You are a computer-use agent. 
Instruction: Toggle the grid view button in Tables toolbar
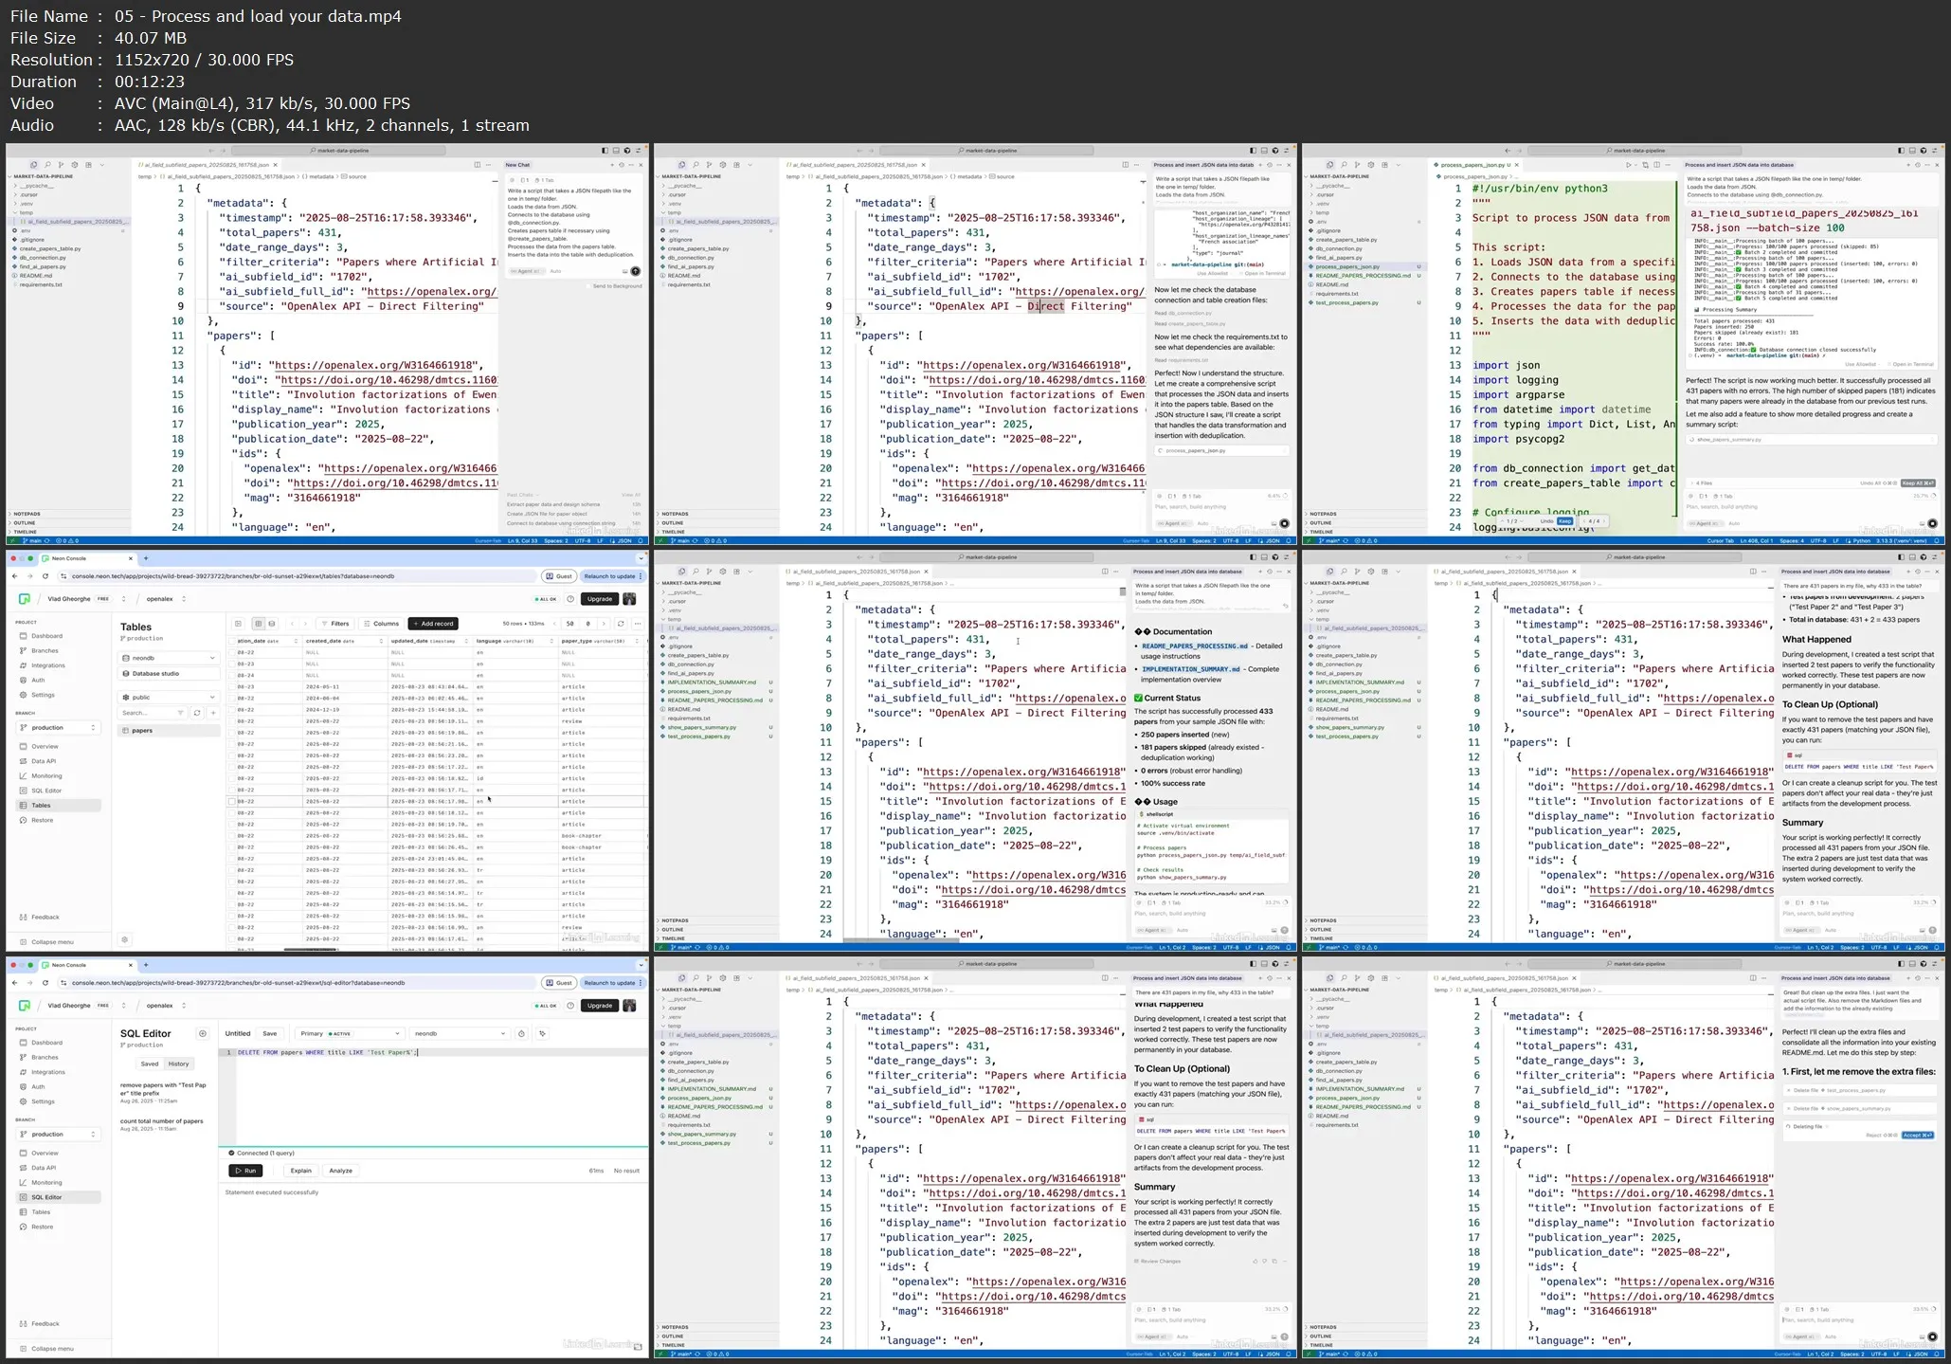pyautogui.click(x=258, y=624)
